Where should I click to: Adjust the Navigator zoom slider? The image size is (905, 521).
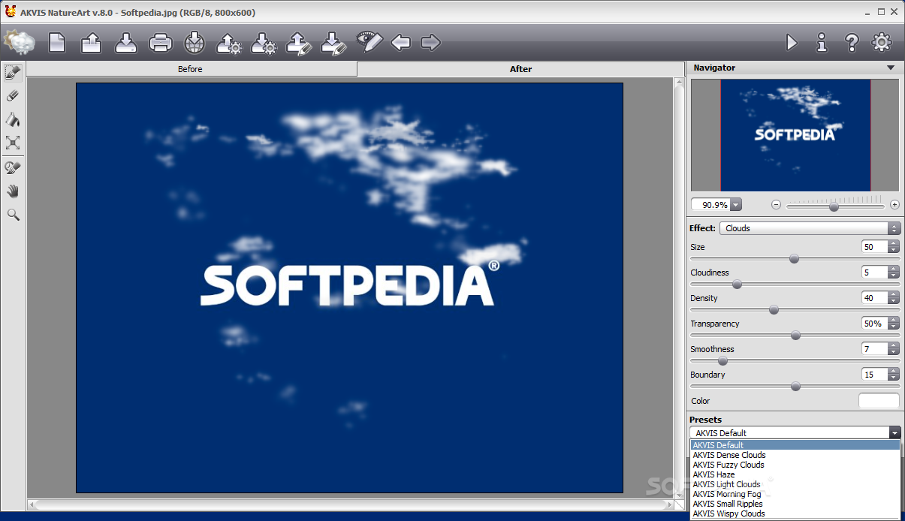pos(834,206)
